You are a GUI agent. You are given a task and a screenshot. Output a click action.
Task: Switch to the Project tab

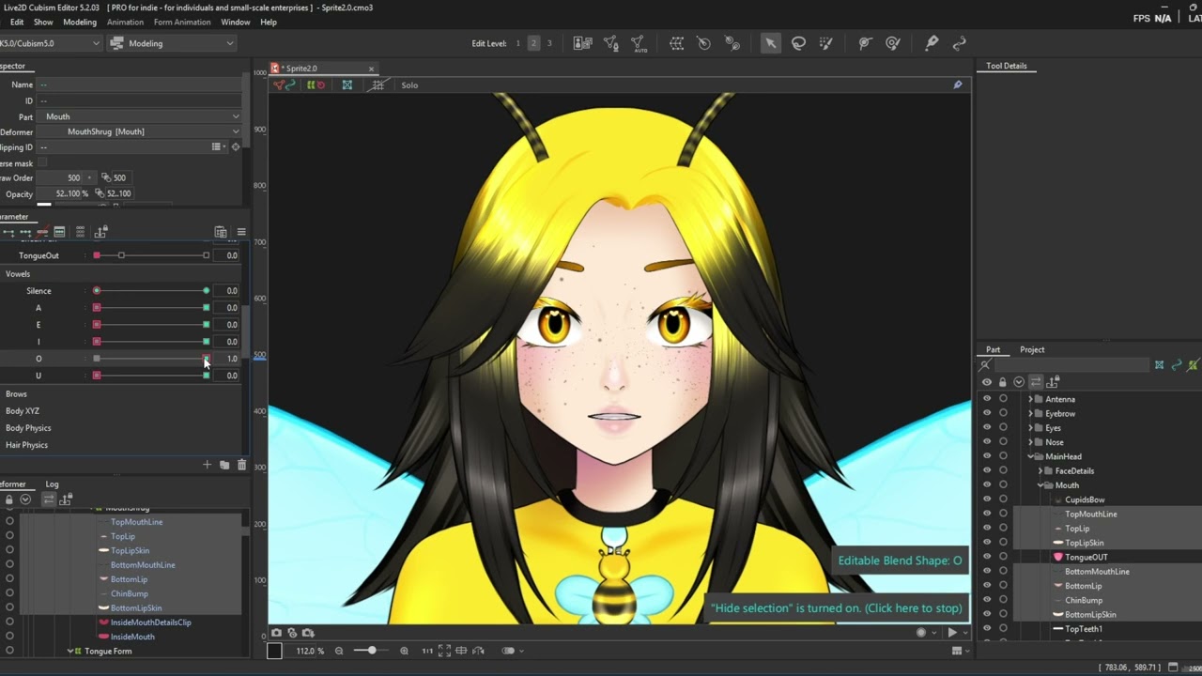click(x=1032, y=349)
